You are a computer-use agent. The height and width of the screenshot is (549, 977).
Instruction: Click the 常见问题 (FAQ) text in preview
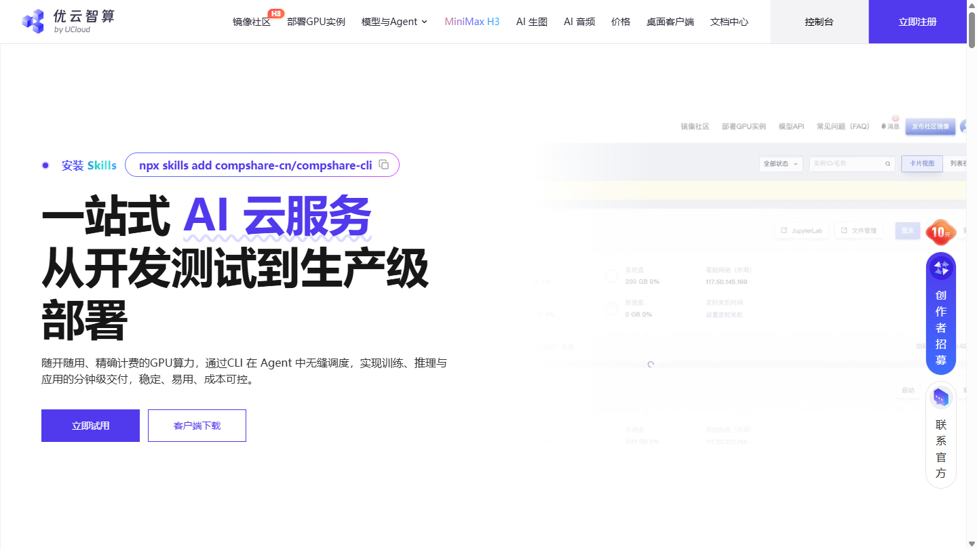pos(843,127)
